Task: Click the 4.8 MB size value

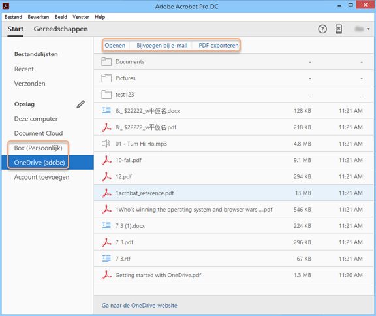Action: (x=302, y=144)
